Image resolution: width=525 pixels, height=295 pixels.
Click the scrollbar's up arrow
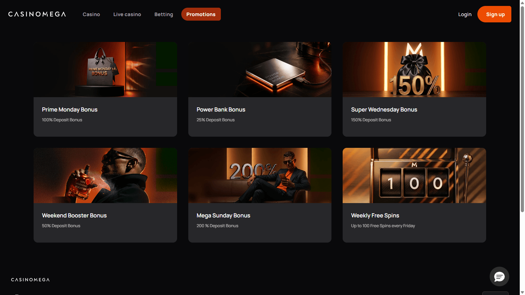(522, 2)
